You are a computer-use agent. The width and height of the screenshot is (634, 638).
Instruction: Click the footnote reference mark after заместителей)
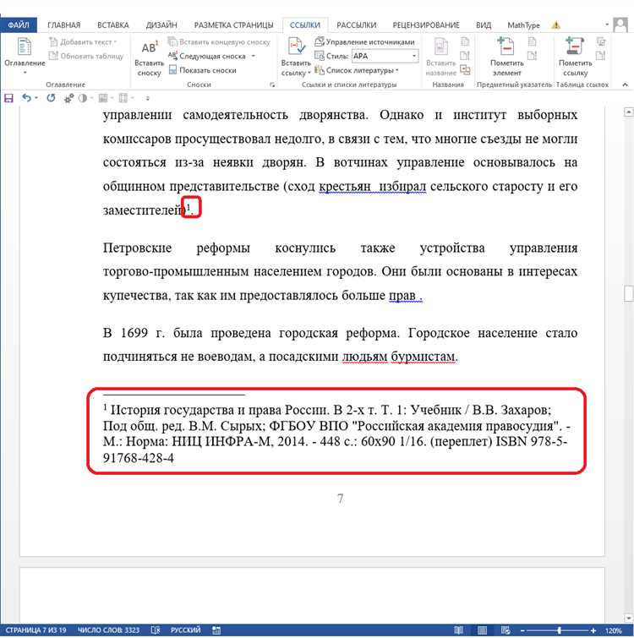click(x=189, y=207)
